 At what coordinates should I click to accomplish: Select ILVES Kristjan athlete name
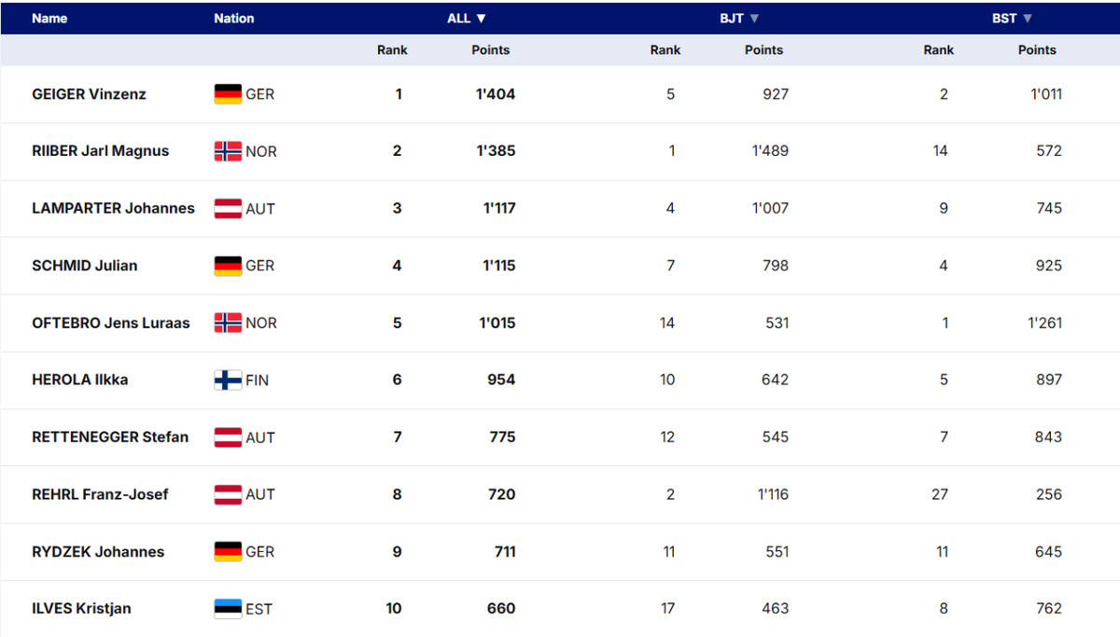click(x=81, y=609)
